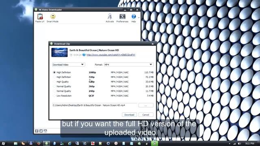260x146 pixels.
Task: Click the Cancel button
Action: (x=146, y=115)
